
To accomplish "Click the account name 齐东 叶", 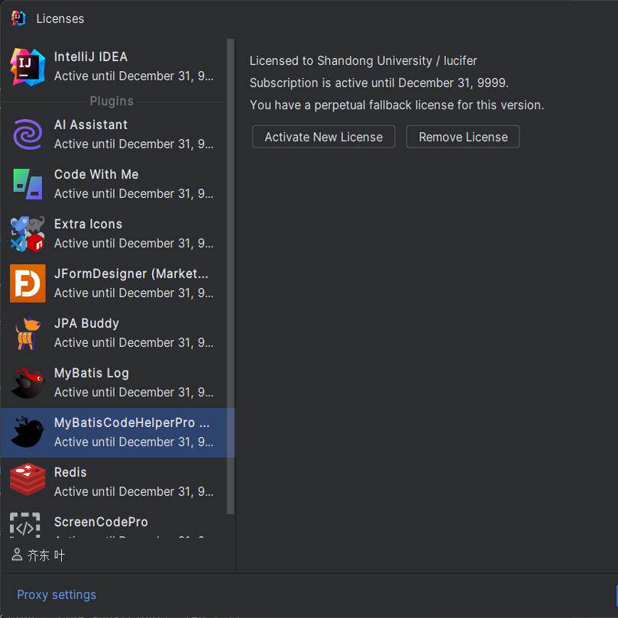I will click(46, 555).
